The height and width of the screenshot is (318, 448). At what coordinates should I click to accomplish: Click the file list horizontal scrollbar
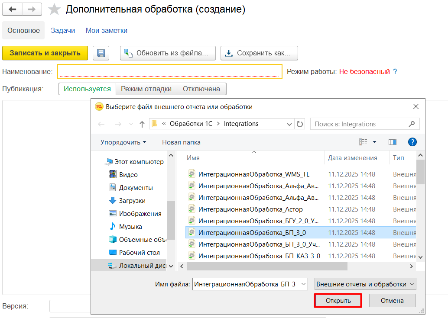267,266
